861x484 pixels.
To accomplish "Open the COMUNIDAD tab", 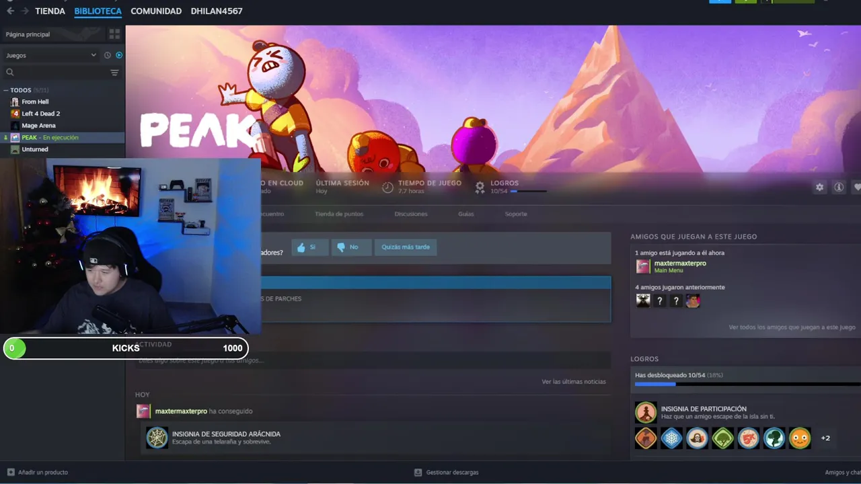I will (156, 11).
